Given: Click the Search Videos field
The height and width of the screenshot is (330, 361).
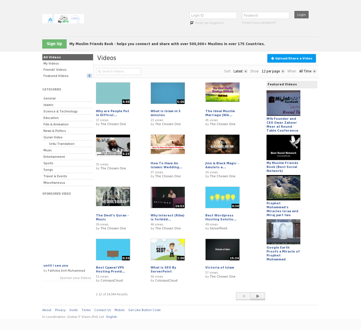Looking at the screenshot, I should (119, 72).
